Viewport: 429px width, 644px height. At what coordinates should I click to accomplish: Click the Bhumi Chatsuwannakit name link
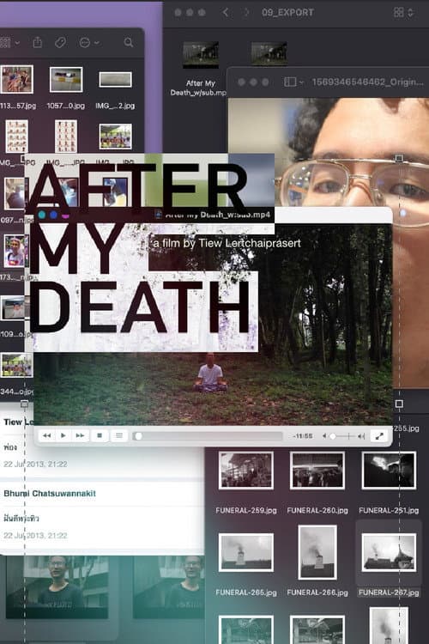point(50,494)
